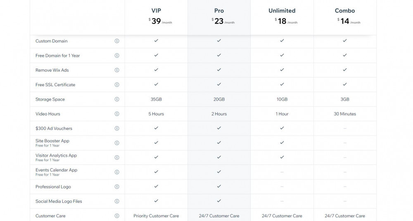
Task: Click info icon for $300 Ad Vouchers
Action: point(117,128)
